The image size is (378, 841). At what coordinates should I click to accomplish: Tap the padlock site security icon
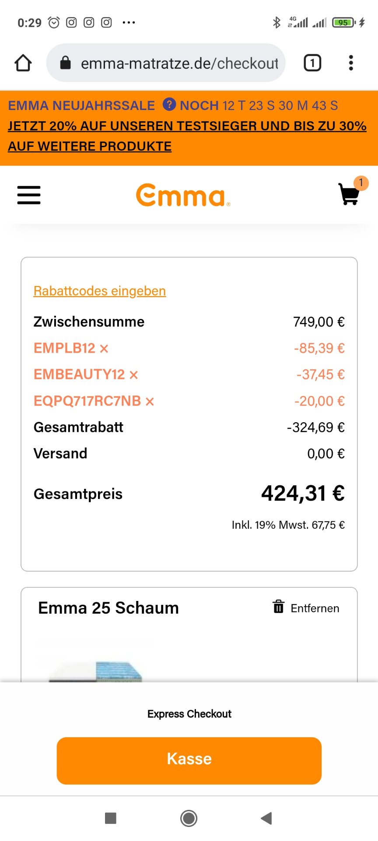coord(65,63)
